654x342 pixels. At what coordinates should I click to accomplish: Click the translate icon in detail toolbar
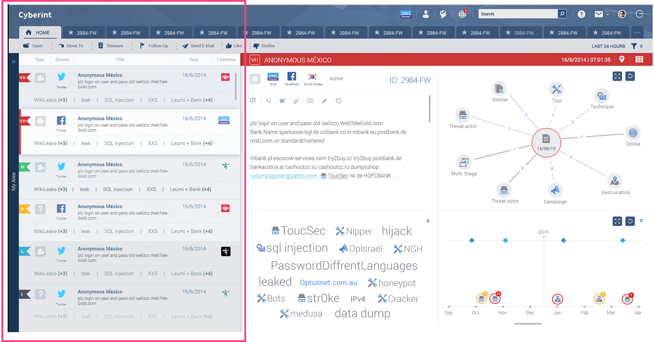pos(268,101)
